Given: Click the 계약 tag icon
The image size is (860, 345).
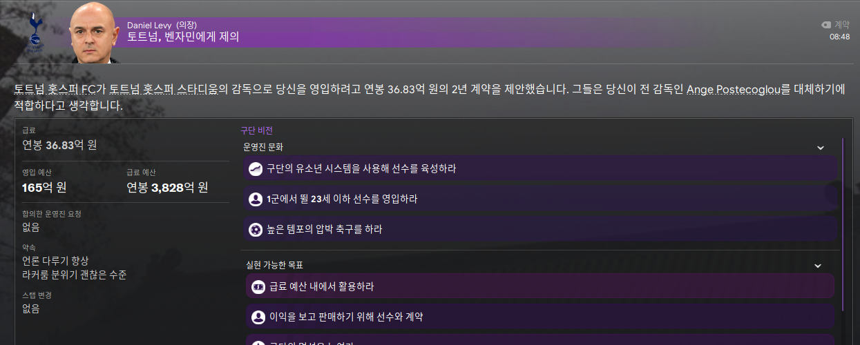Looking at the screenshot, I should [825, 24].
